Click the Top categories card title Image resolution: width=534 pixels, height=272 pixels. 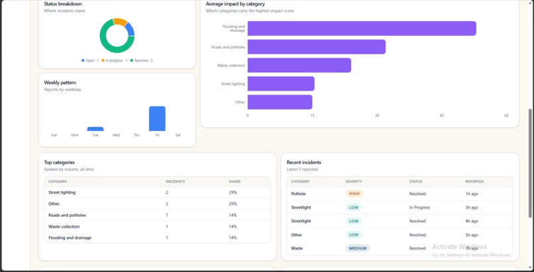pyautogui.click(x=59, y=163)
